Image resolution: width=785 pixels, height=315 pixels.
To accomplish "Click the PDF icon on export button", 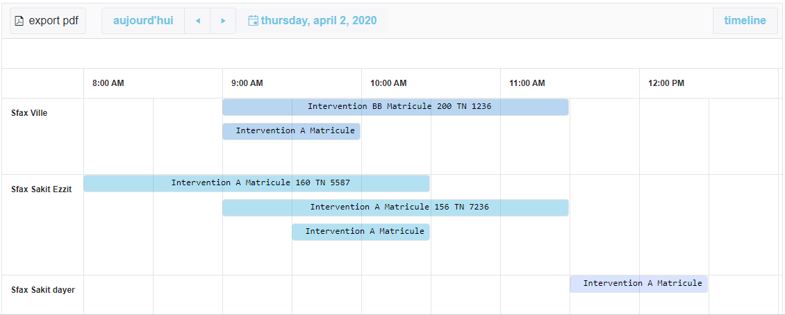I will (19, 21).
